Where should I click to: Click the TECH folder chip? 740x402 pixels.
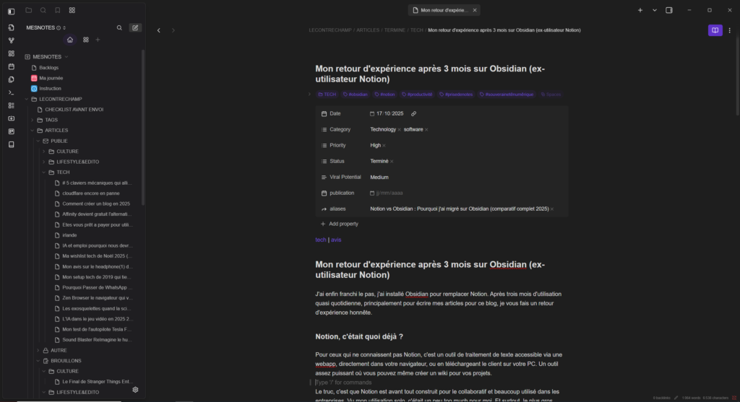coord(327,95)
